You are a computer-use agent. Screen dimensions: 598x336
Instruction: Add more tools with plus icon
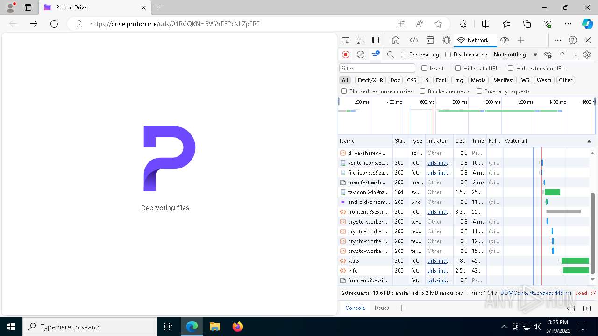point(521,40)
